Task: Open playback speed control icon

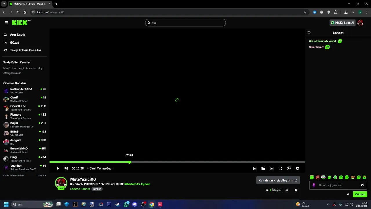Action: 289,168
